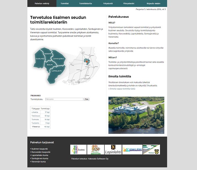Open Kirjaudu sisään login page
197x170 pixels.
pyautogui.click(x=153, y=3)
